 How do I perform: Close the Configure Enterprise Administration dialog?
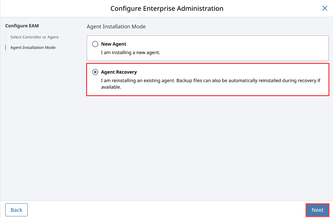[x=325, y=8]
